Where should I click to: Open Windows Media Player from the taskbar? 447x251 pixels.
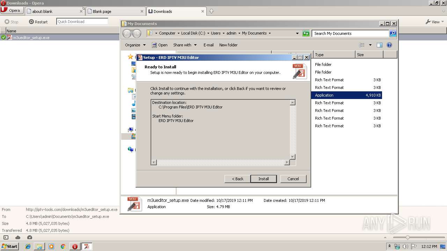coord(51,246)
